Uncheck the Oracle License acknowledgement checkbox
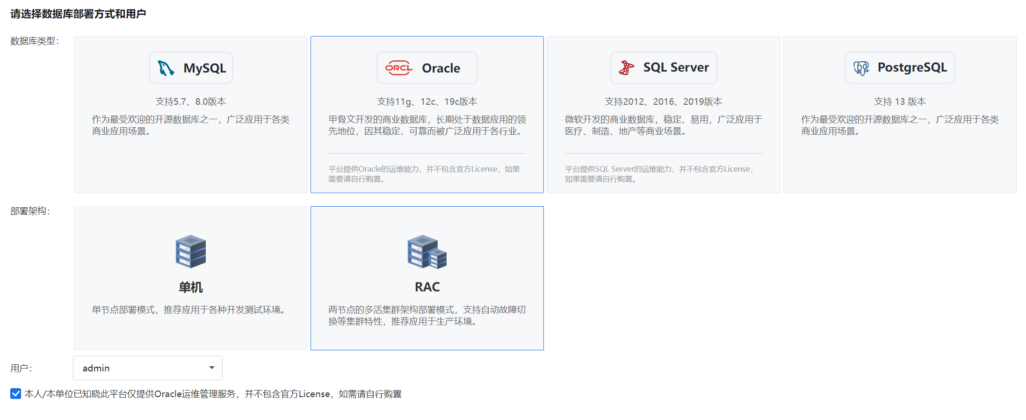Viewport: 1026px width, 420px height. tap(16, 394)
